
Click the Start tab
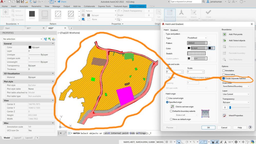pos(7,28)
